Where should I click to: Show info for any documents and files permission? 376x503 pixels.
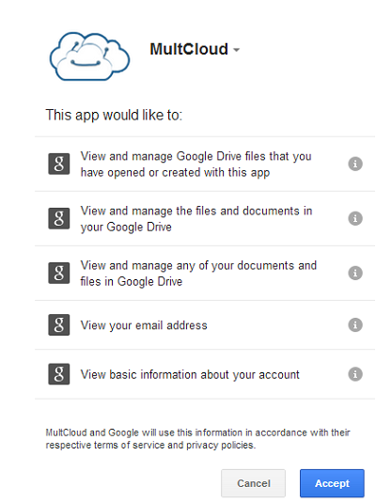tap(355, 273)
